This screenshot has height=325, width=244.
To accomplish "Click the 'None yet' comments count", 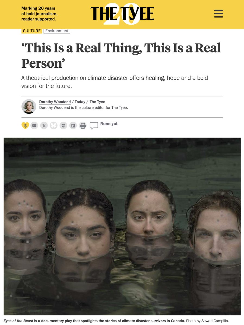I will pos(109,124).
